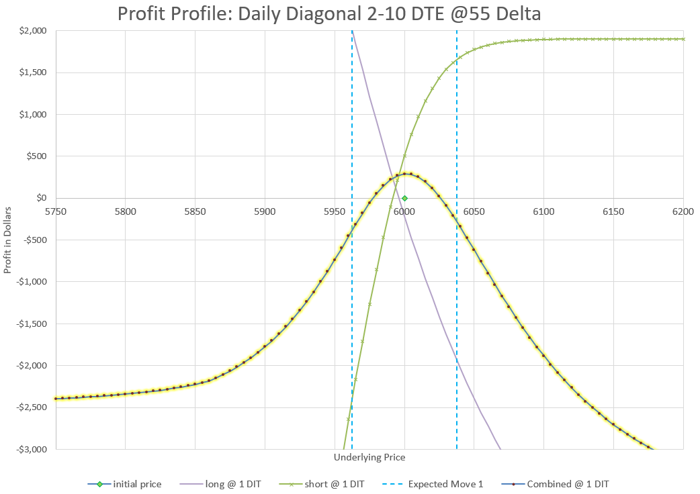This screenshot has width=700, height=494.
Task: Click the -$3,000 y-axis label
Action: pos(32,450)
